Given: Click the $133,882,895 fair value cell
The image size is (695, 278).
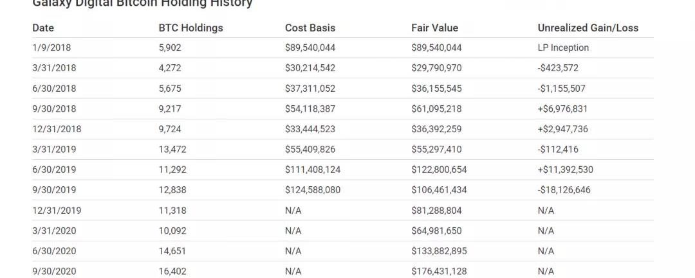Looking at the screenshot, I should click(x=439, y=250).
